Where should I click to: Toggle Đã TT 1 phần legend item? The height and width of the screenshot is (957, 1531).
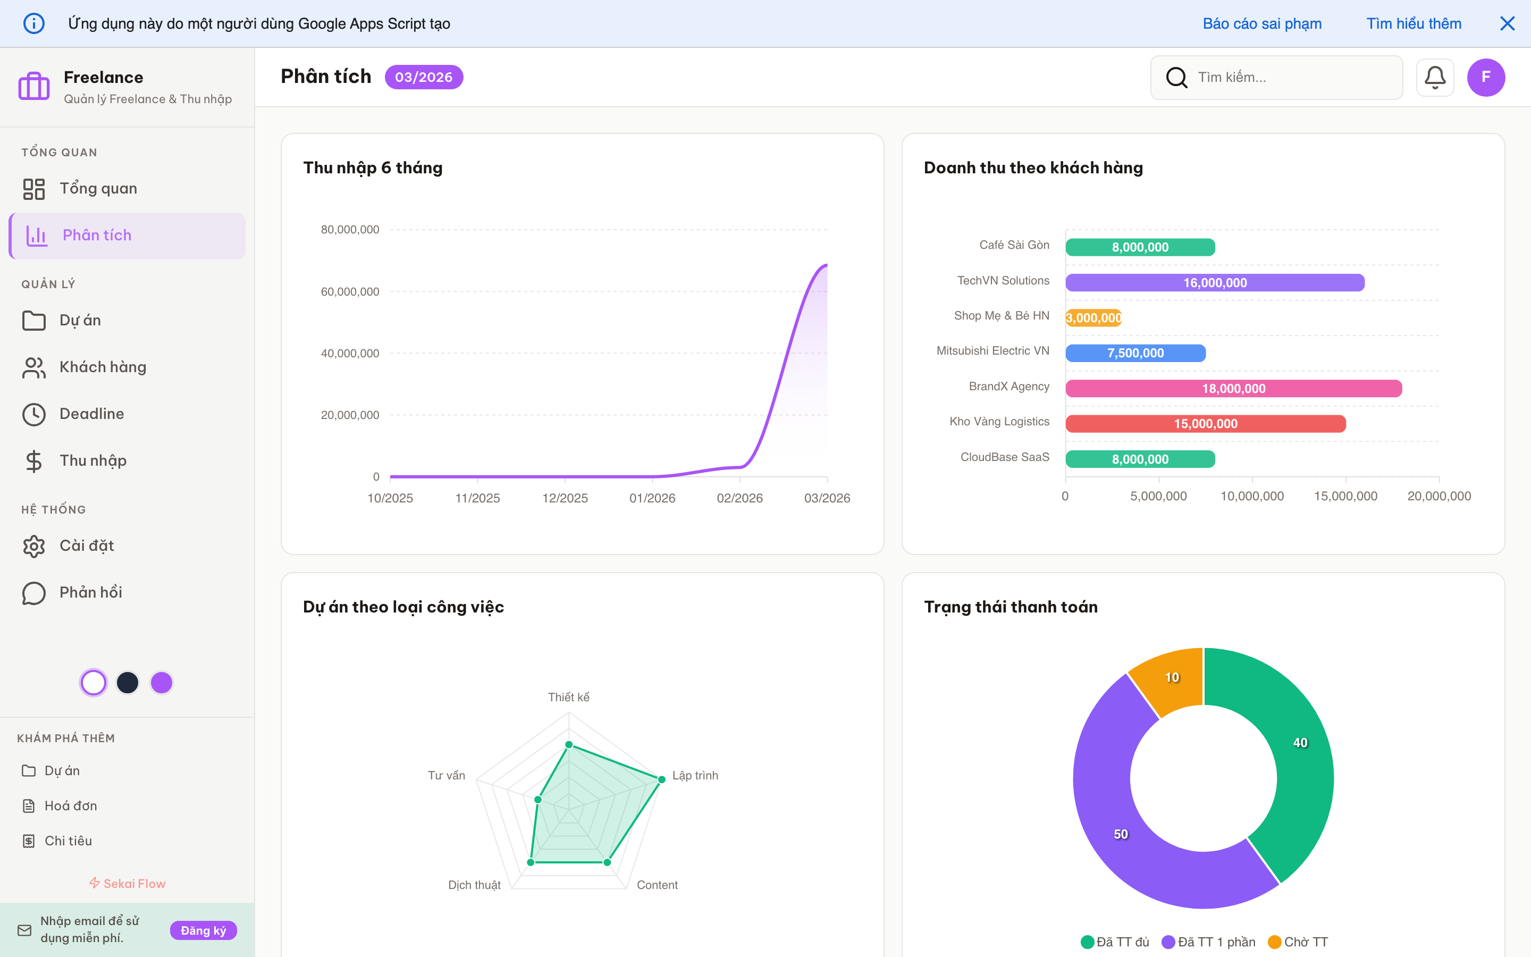[x=1209, y=942]
